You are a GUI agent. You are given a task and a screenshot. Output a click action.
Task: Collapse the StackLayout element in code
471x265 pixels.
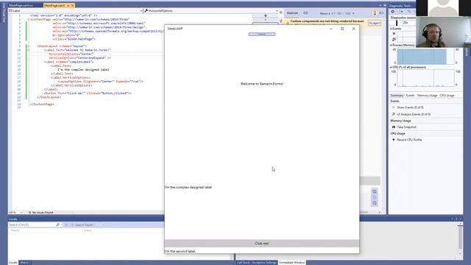(29, 46)
